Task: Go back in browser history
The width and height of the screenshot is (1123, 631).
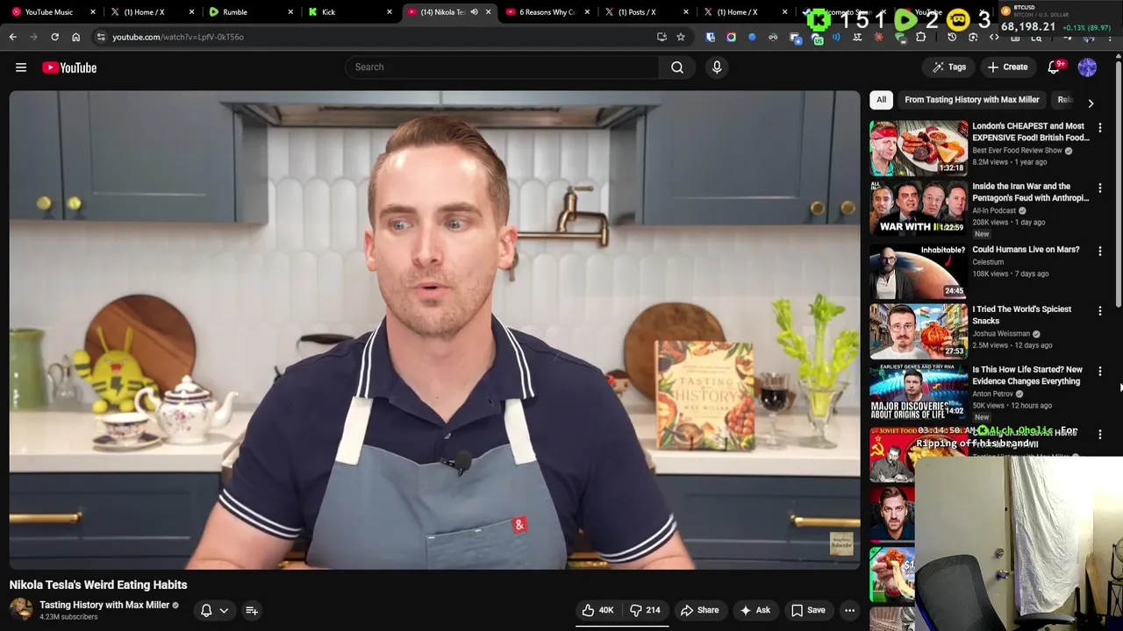Action: coord(12,37)
